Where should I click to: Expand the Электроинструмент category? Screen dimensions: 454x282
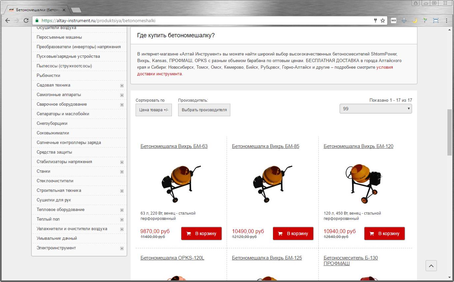point(122,248)
